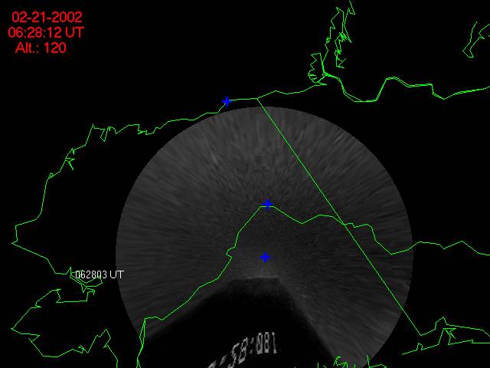Click the blue cross above the dark wedge
490x368 pixels.
265,258
